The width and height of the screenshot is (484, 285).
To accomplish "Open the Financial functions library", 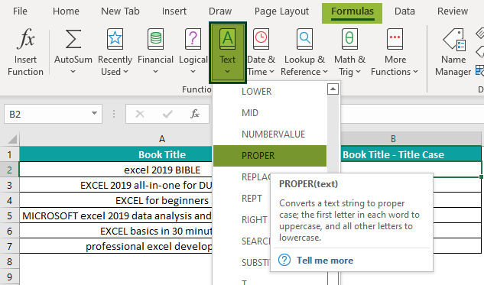I will 155,52.
